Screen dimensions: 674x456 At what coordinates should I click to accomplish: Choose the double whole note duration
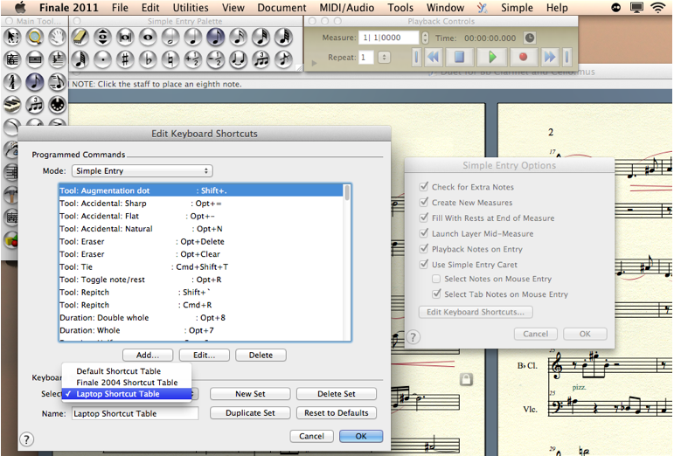(125, 38)
